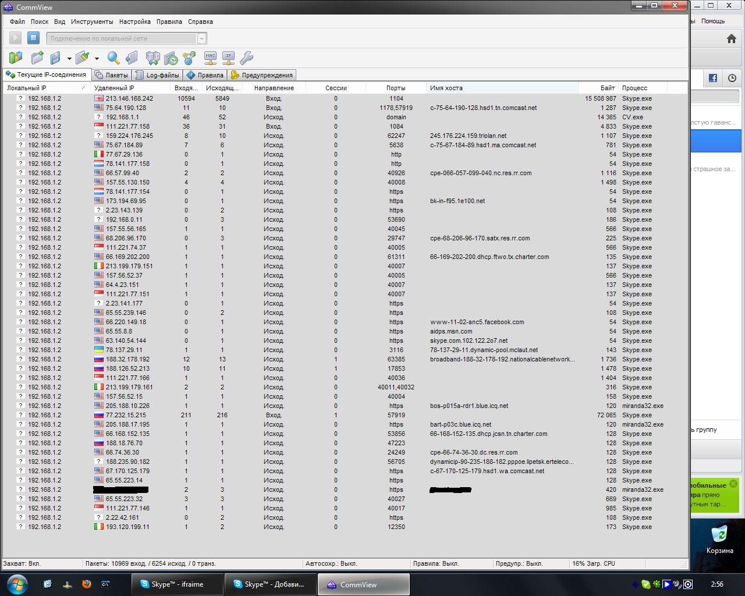Click the MAC aliases toolbar icon

pyautogui.click(x=210, y=58)
